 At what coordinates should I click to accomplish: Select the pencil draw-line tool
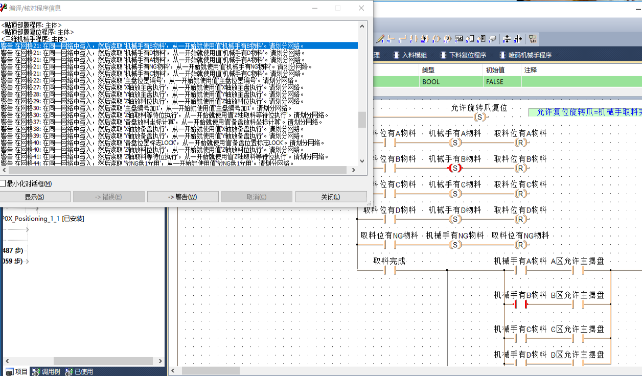click(x=380, y=39)
